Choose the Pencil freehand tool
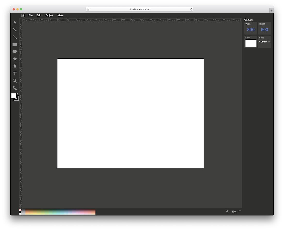 (x=15, y=30)
